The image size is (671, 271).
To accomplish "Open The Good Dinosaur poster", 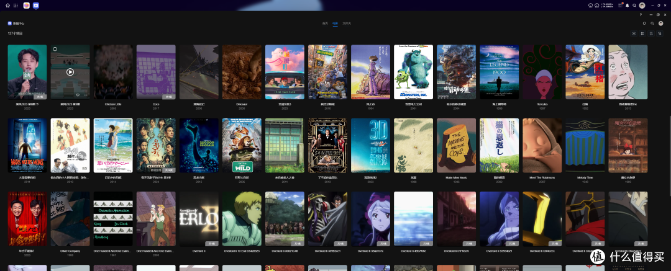I will 199,145.
